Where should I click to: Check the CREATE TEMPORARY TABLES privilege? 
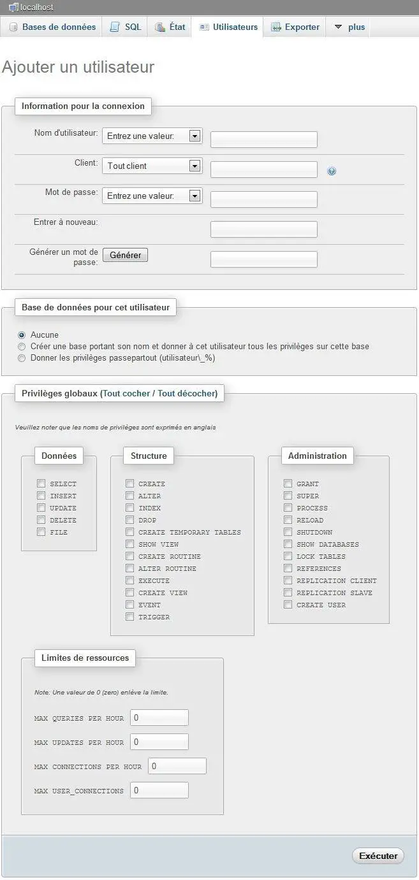point(129,532)
